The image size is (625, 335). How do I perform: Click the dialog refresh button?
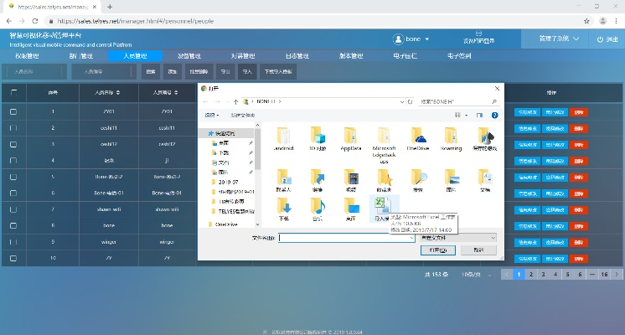(409, 101)
